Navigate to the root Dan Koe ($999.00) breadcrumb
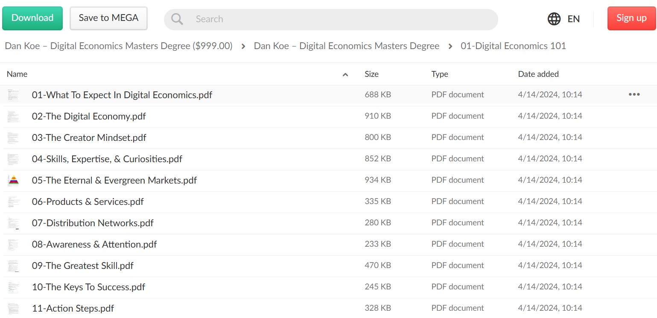The width and height of the screenshot is (657, 318). click(119, 46)
